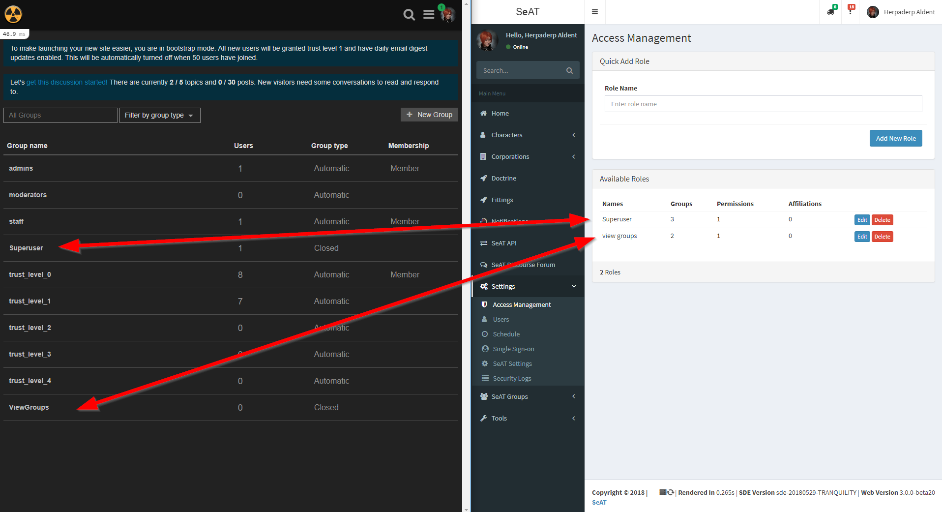Image resolution: width=942 pixels, height=512 pixels.
Task: Click the Tools wrench icon
Action: pyautogui.click(x=483, y=418)
